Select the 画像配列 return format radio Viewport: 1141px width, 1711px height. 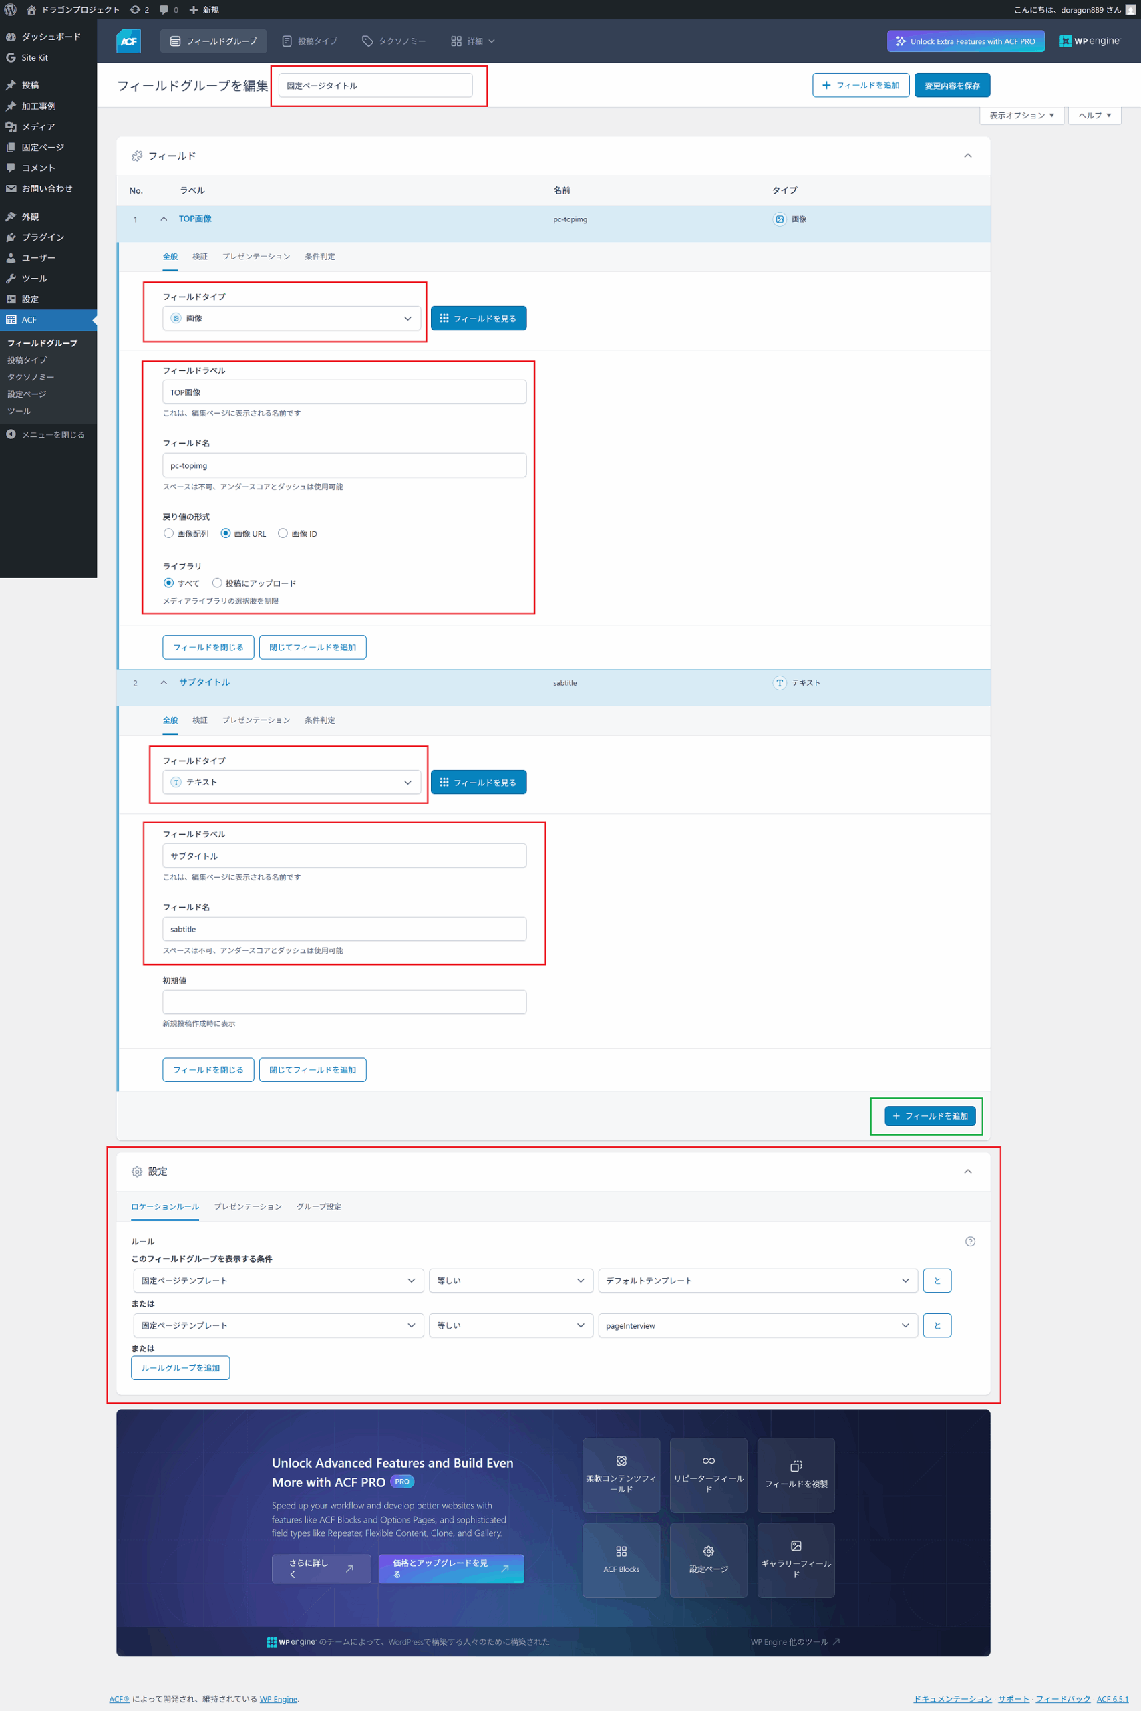coord(169,533)
